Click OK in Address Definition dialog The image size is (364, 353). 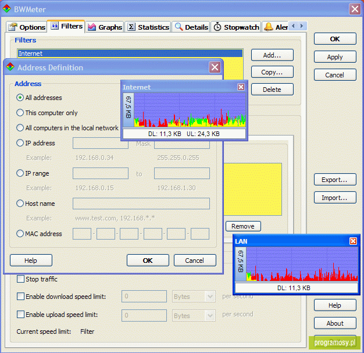148,261
